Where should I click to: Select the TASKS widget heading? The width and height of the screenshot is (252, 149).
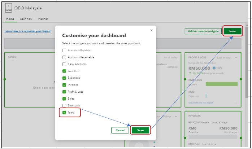pyautogui.click(x=12, y=57)
